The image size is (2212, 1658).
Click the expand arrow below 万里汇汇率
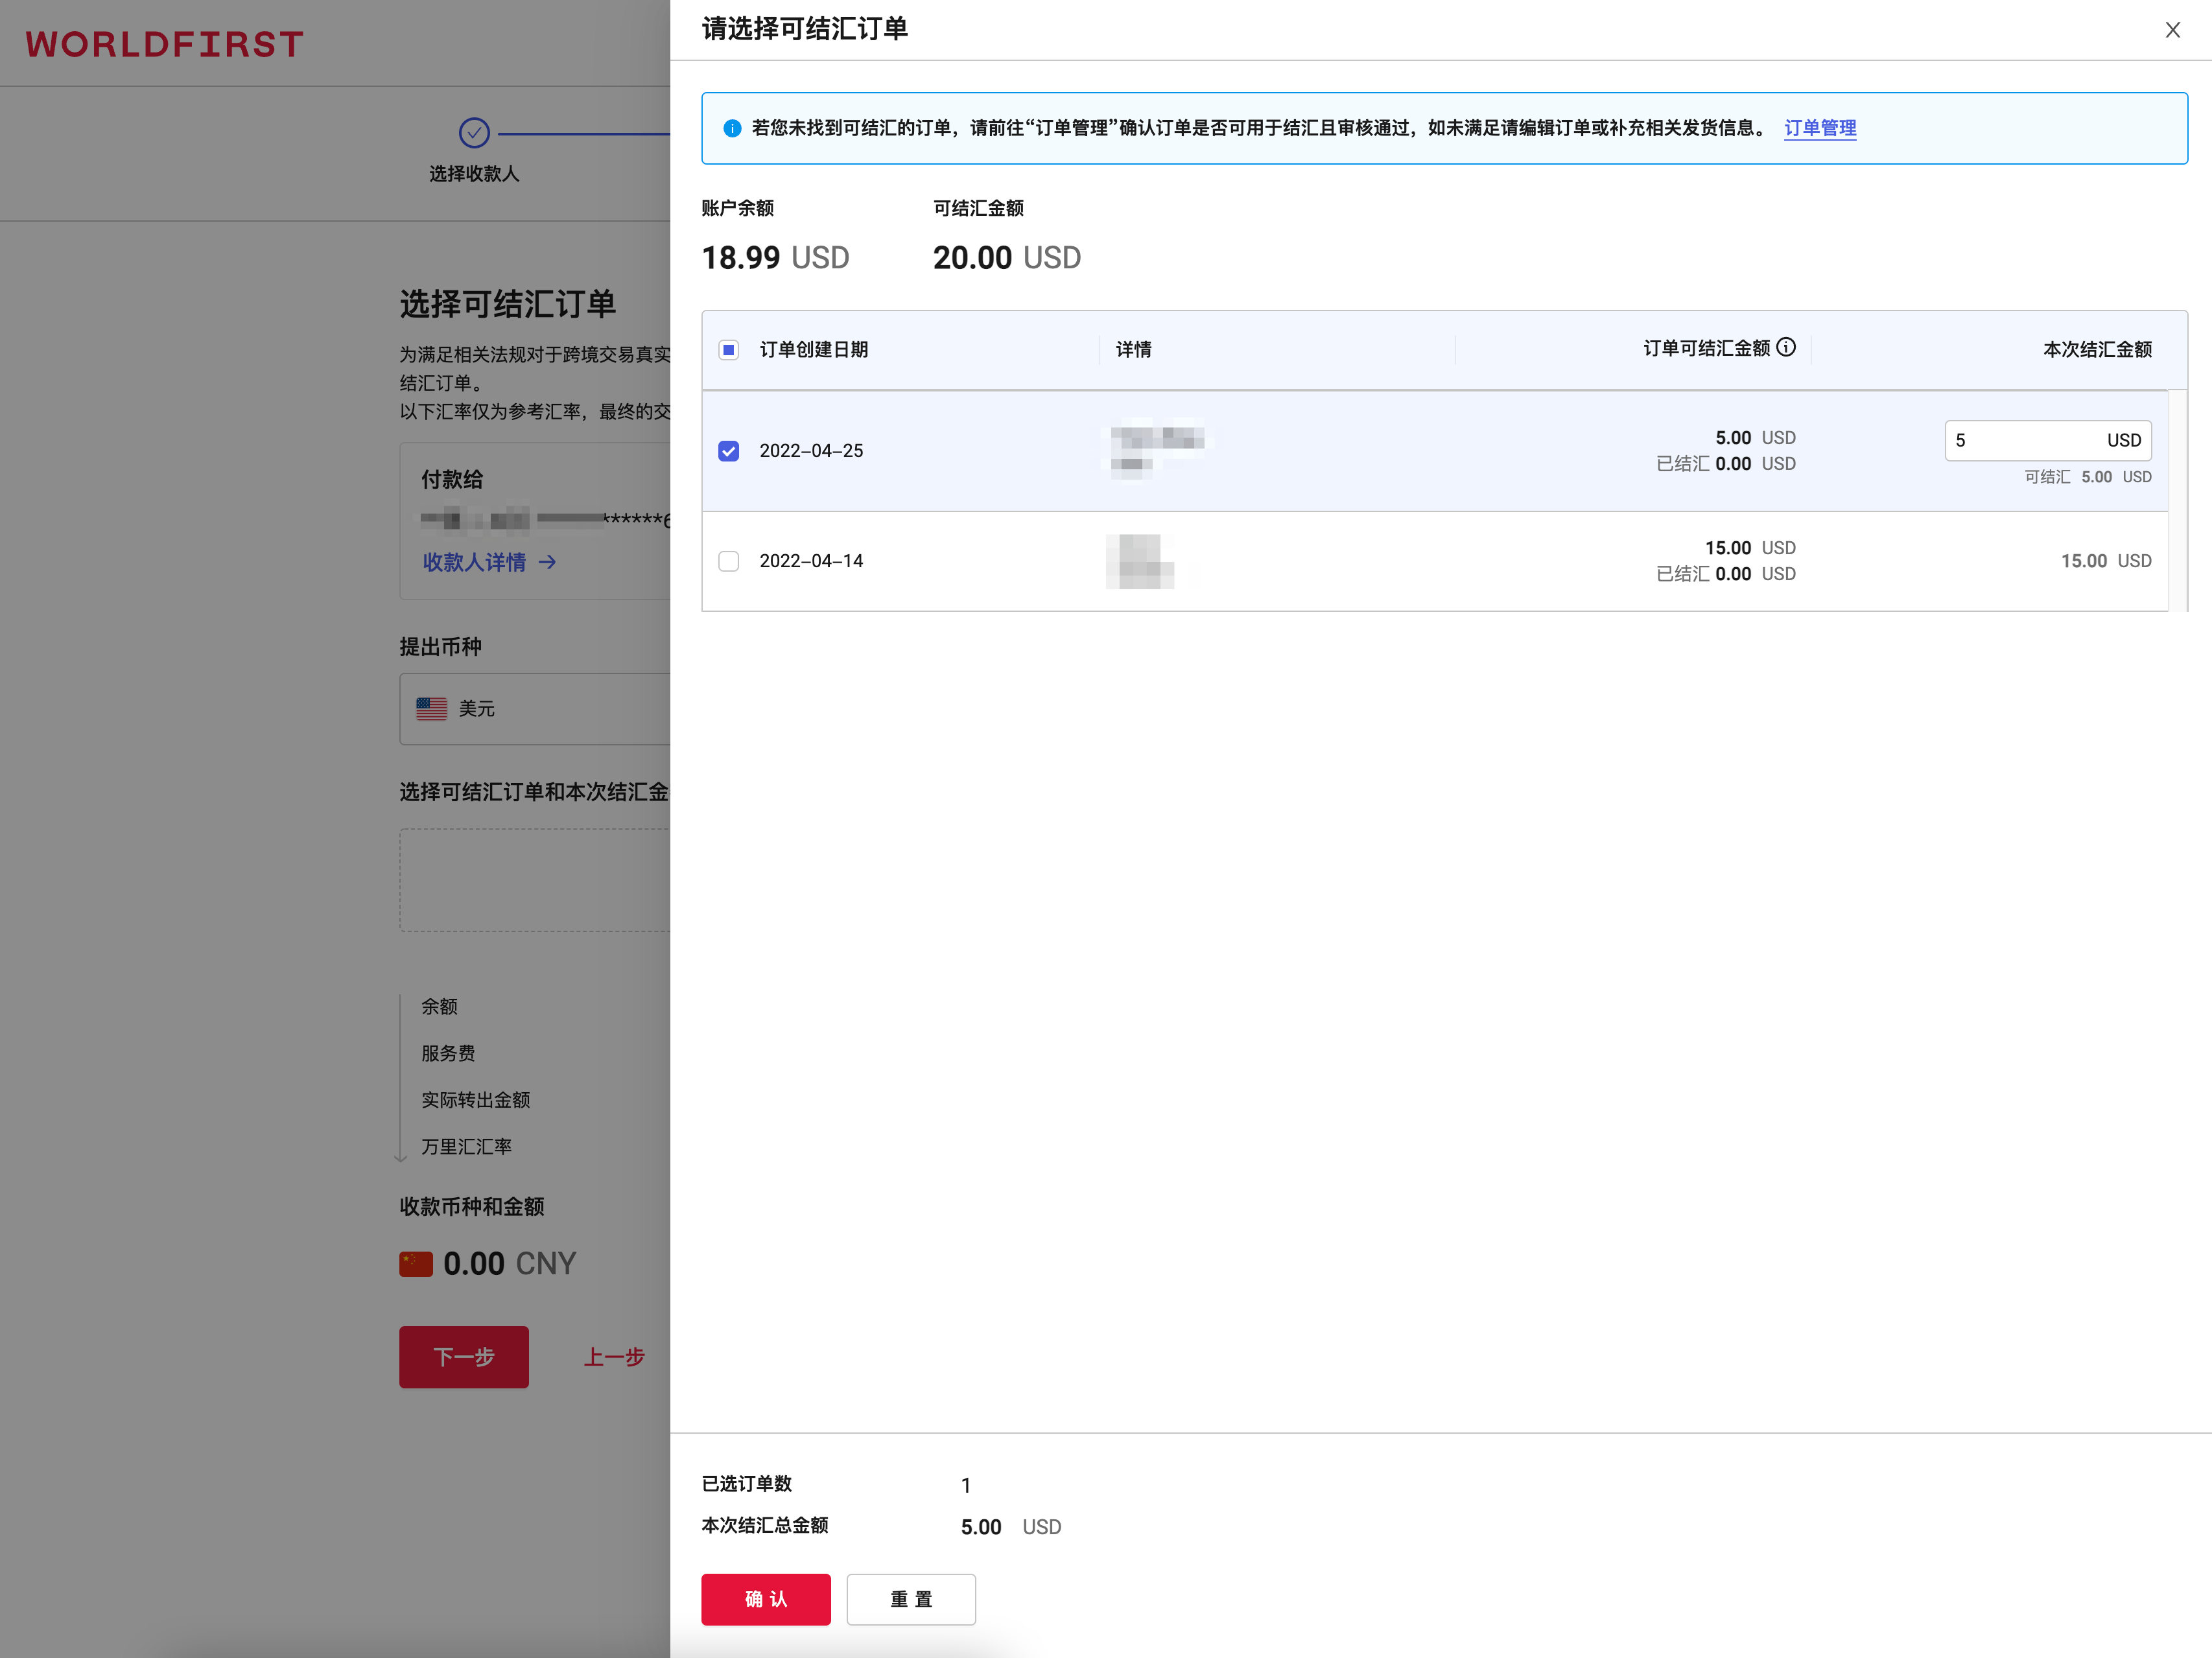(401, 1158)
